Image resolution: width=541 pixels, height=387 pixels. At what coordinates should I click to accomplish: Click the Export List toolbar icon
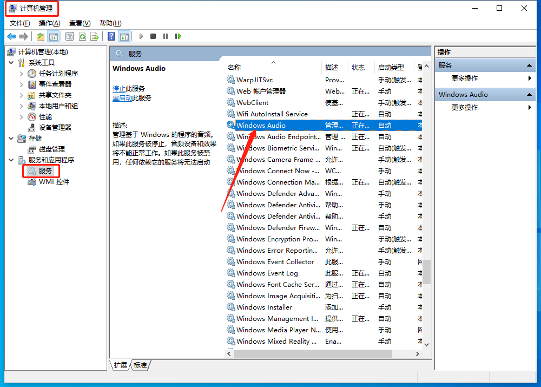[95, 36]
